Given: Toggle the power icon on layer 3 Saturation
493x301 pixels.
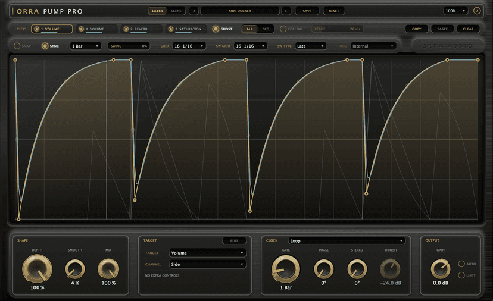Looking at the screenshot, I should click(171, 29).
